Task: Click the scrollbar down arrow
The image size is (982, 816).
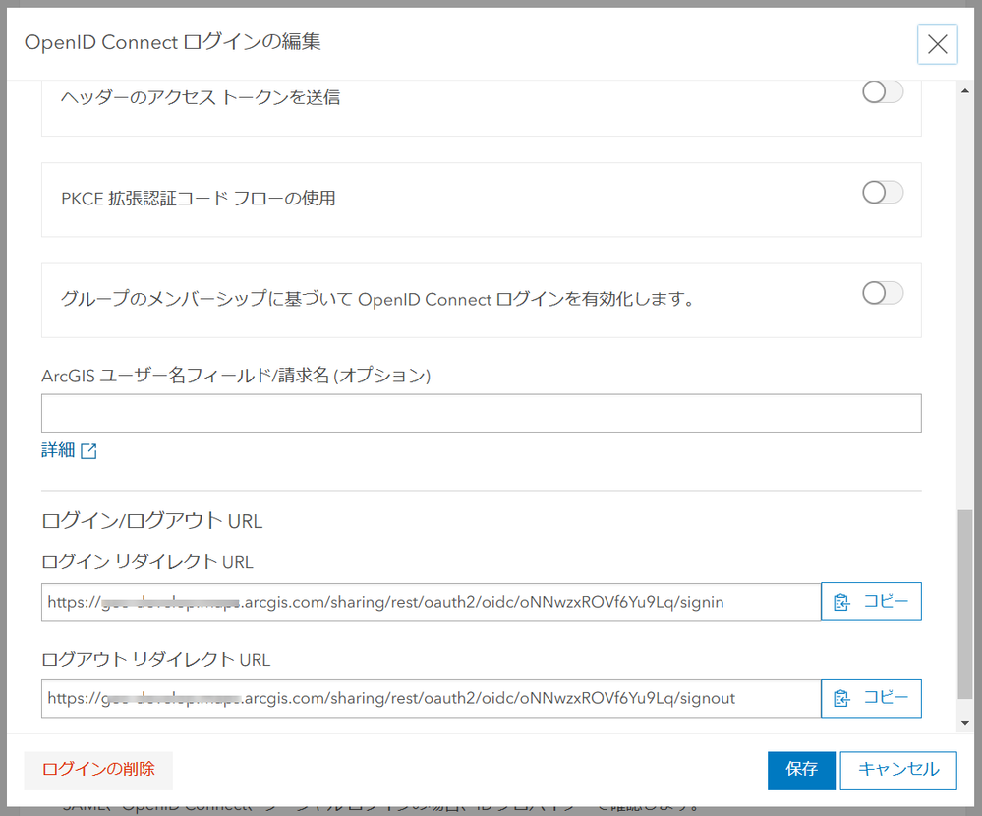Action: point(965,723)
